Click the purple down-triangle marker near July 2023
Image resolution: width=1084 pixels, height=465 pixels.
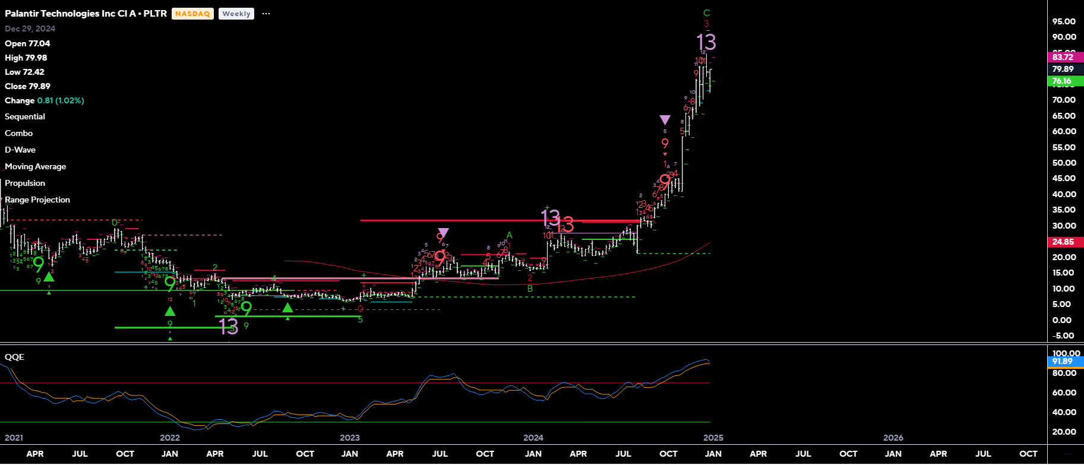coord(443,232)
